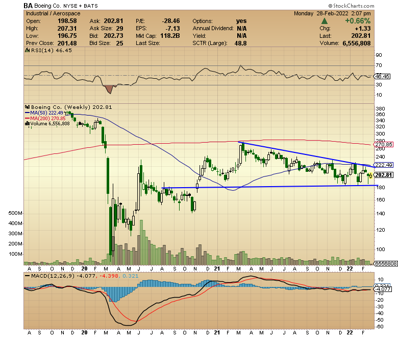Click the Boeing Co. (Weekly) 202.81 legend

[71, 107]
